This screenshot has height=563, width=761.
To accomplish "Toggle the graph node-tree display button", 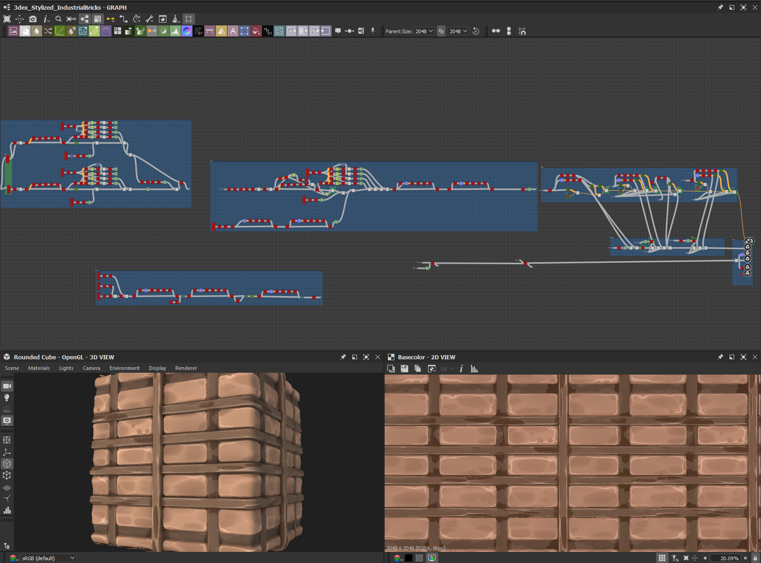I will (x=84, y=19).
